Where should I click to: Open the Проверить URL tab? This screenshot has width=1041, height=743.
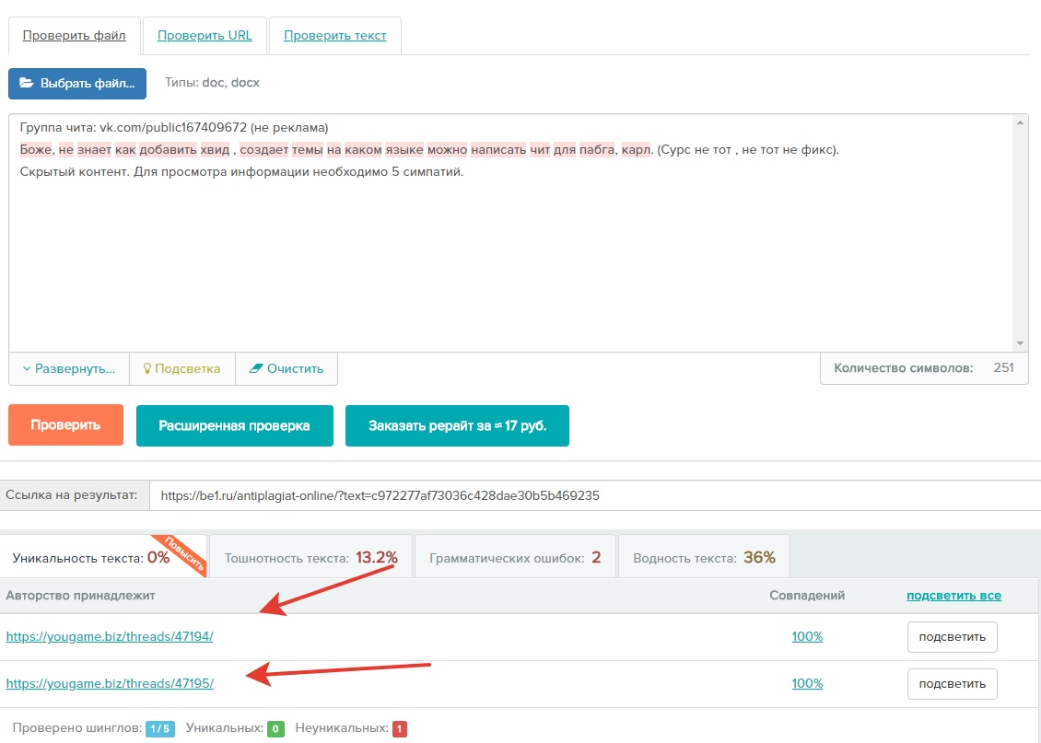[x=205, y=36]
